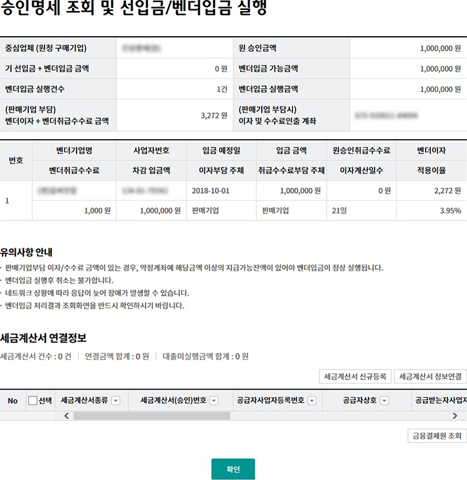Select row number 1 in vendor table
467x480 pixels.
pyautogui.click(x=7, y=200)
